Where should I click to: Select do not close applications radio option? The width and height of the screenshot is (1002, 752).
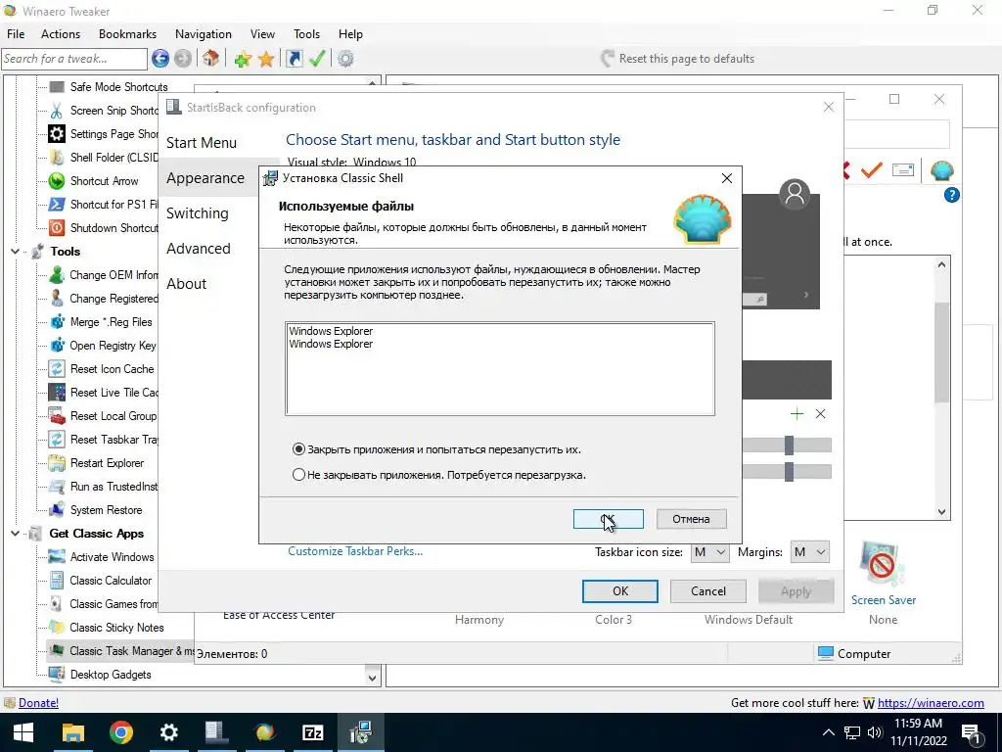[298, 475]
